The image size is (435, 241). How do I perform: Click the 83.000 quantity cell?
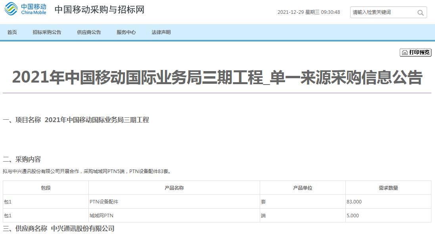[x=388, y=202]
